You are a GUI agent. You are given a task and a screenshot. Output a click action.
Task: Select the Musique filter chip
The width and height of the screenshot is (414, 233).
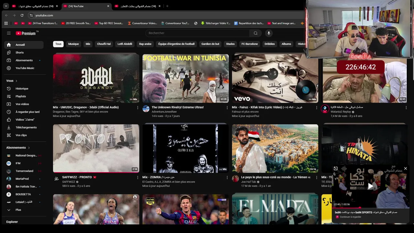(x=73, y=44)
